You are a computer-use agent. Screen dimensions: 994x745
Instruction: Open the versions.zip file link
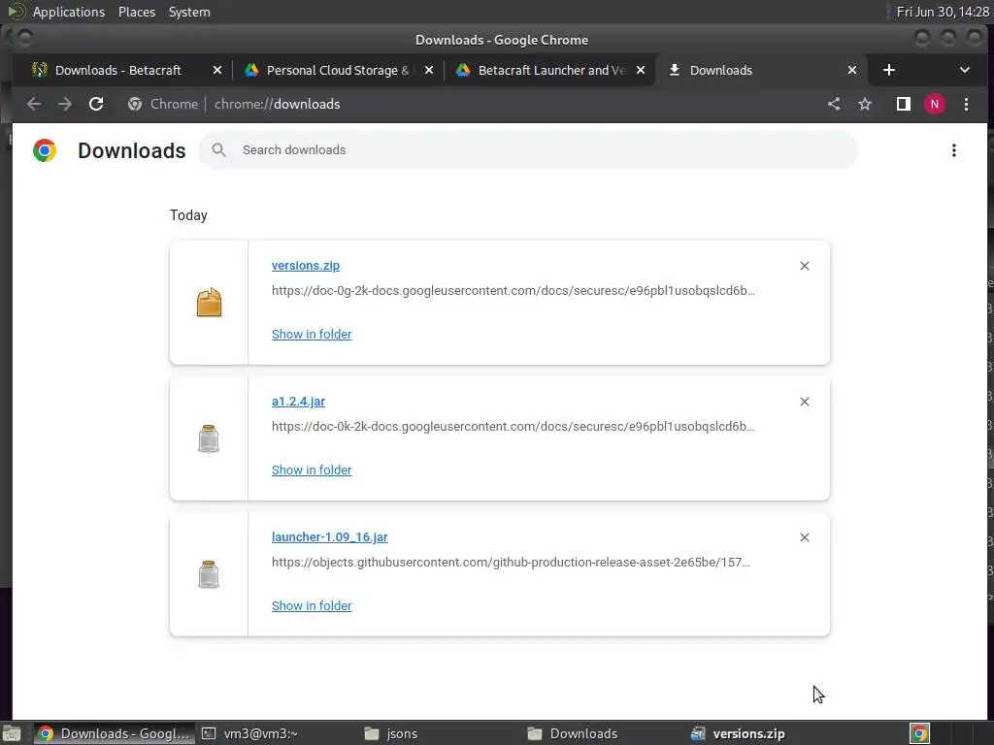tap(306, 266)
